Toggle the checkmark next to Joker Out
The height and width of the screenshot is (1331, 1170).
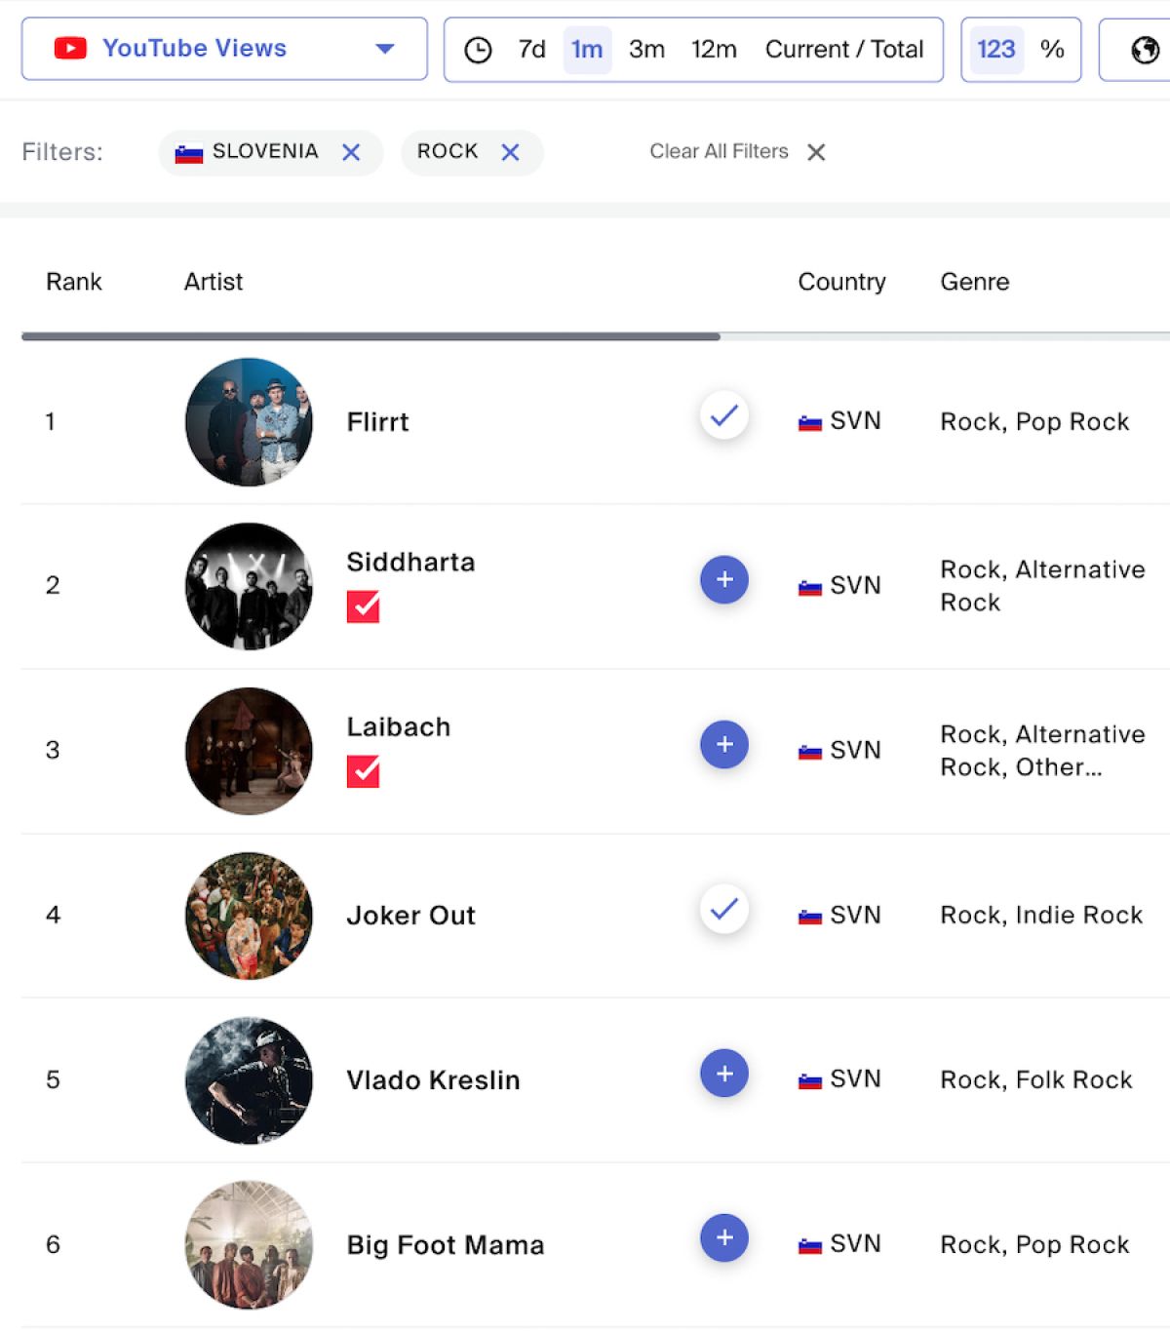click(x=723, y=910)
